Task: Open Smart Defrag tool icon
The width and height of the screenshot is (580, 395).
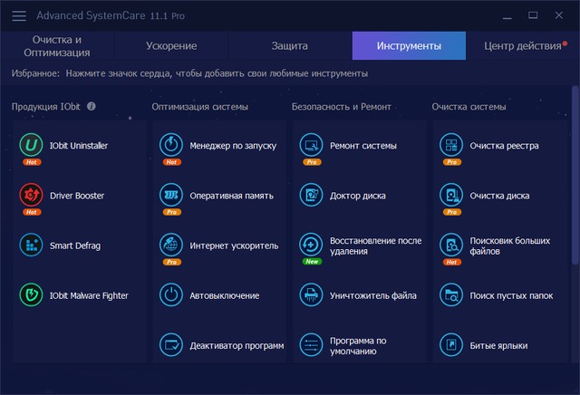Action: [x=31, y=245]
